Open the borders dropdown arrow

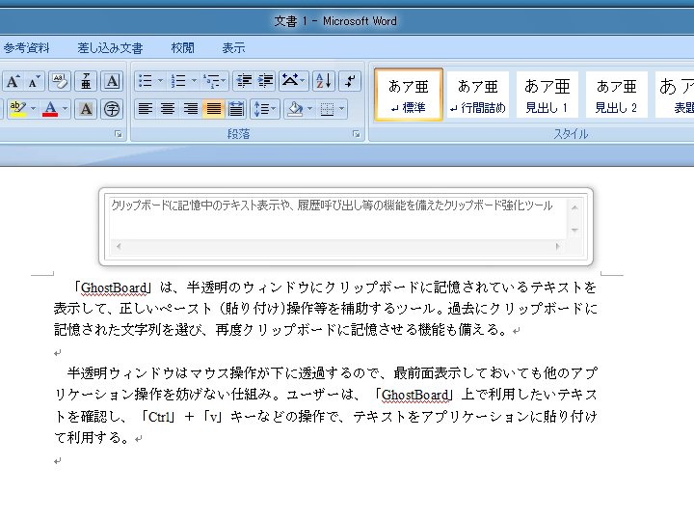(341, 108)
